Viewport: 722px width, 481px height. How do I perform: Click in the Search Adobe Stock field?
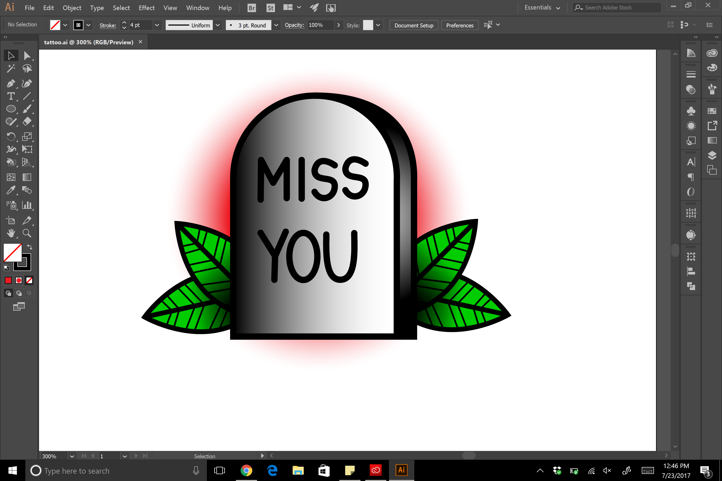[x=617, y=8]
